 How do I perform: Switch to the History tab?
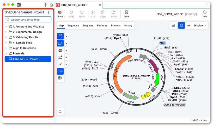tap(128, 25)
